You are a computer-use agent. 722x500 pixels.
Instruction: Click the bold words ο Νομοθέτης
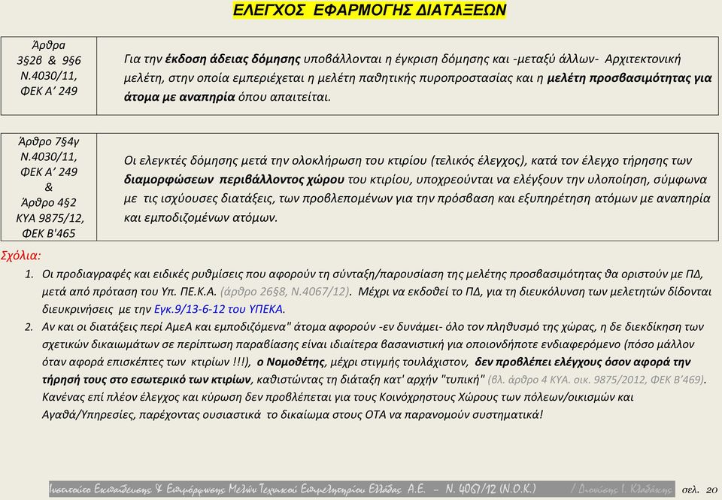click(x=290, y=362)
